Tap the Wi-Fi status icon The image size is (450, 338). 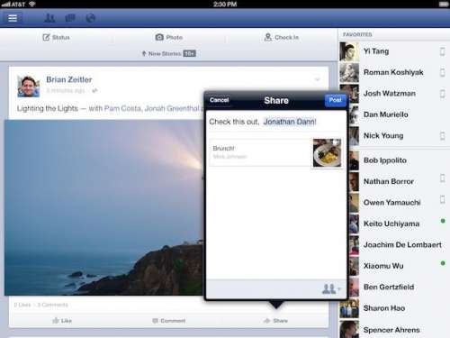[31, 4]
